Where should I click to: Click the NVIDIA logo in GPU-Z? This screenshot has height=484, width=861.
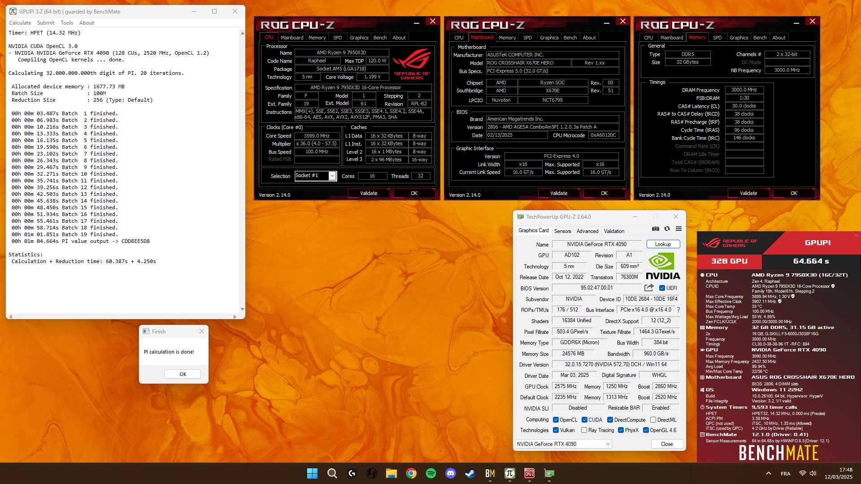pos(662,266)
